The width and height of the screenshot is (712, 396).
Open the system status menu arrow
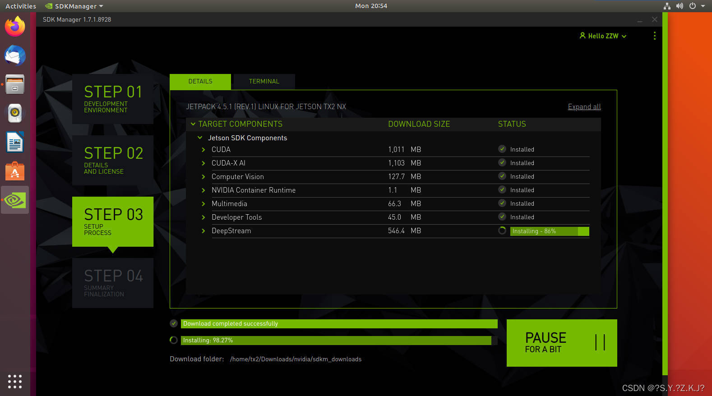(x=703, y=6)
